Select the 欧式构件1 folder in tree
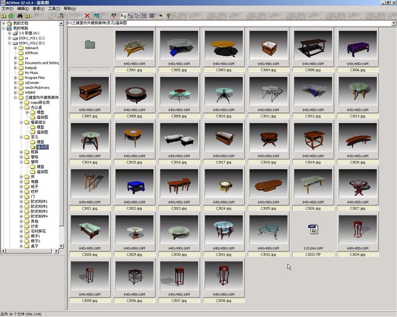The height and width of the screenshot is (317, 397). [39, 202]
